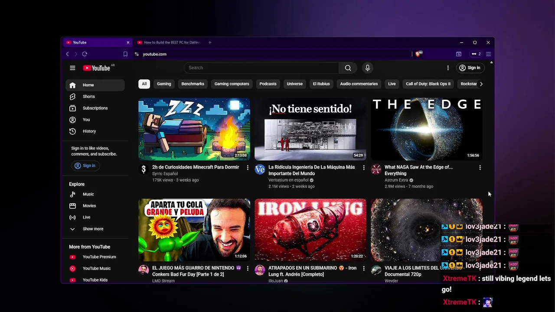Viewport: 555px width, 312px height.
Task: Open the Astrum Extra channel name
Action: [x=396, y=180]
